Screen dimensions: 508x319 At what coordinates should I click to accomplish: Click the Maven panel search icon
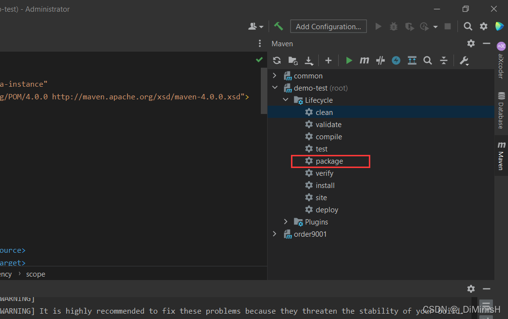point(428,60)
